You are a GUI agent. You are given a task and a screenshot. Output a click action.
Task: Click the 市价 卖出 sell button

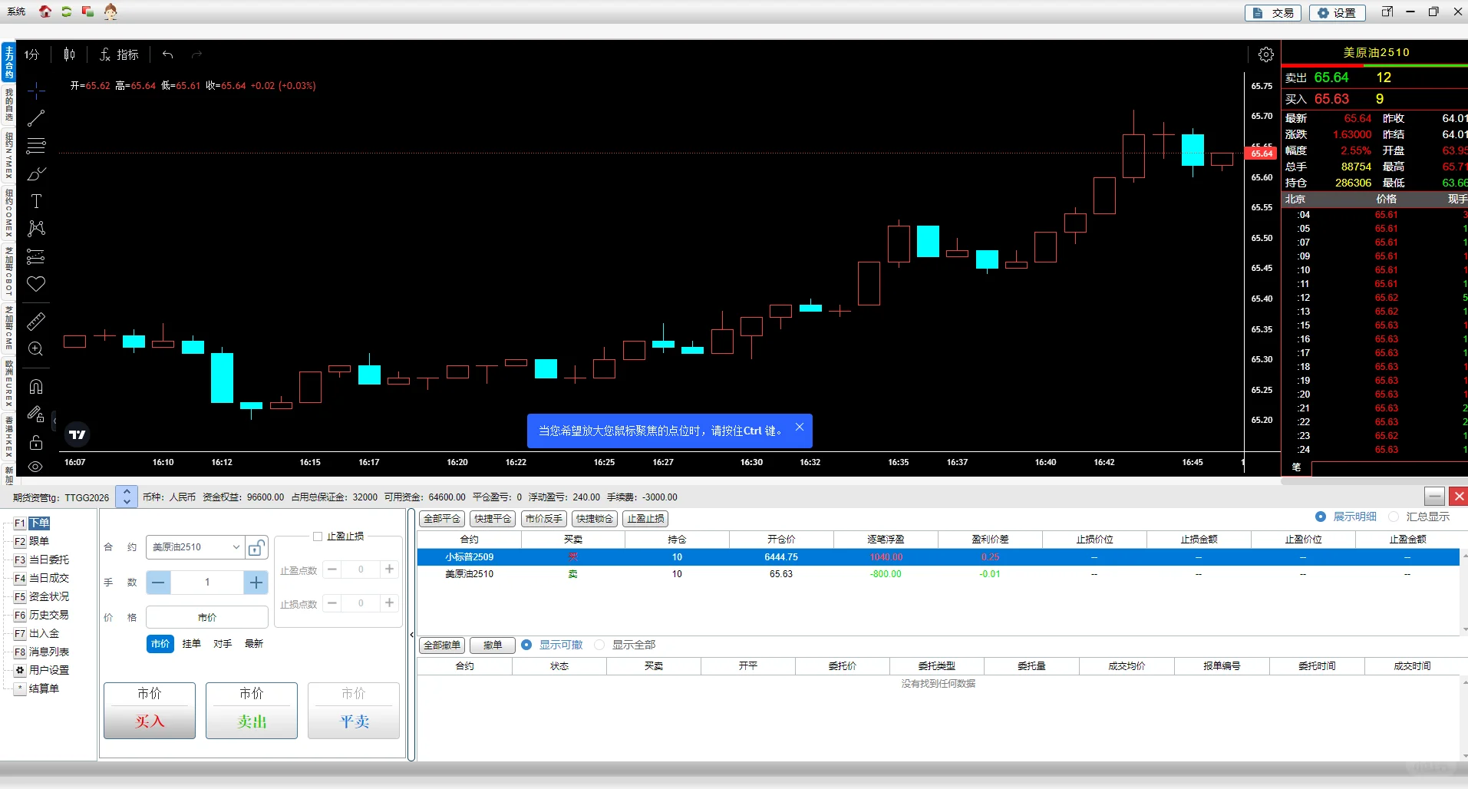pos(252,711)
